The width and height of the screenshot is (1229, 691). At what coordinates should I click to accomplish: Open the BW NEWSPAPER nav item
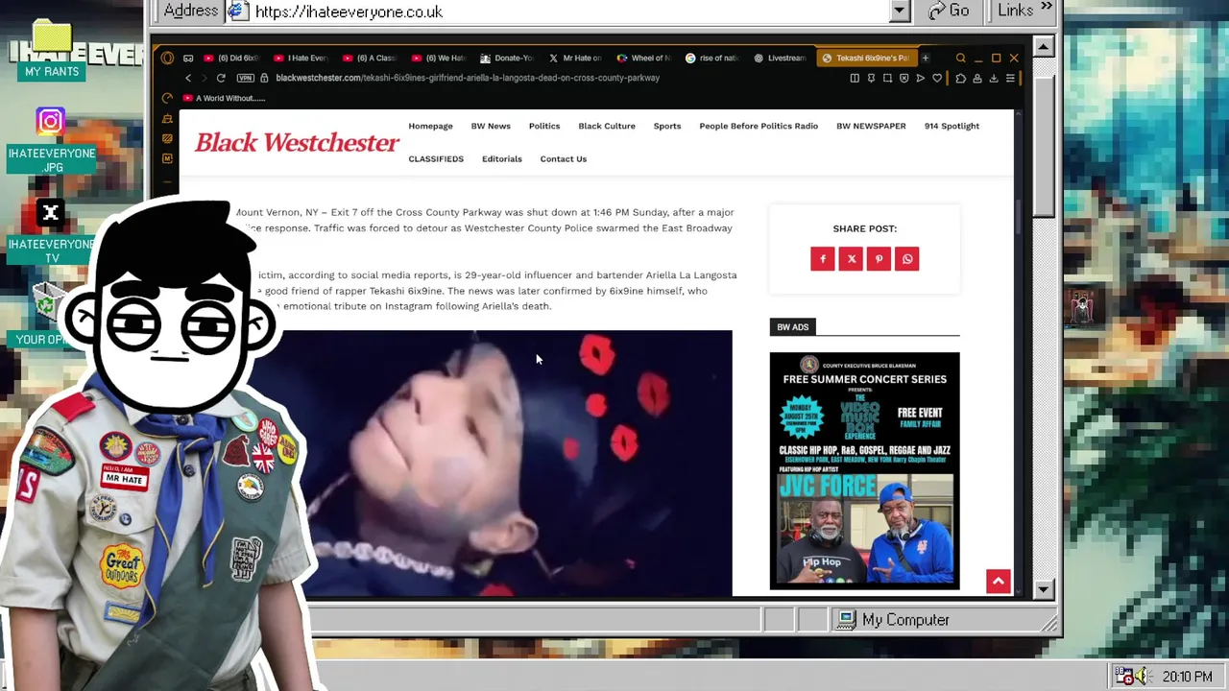871,126
